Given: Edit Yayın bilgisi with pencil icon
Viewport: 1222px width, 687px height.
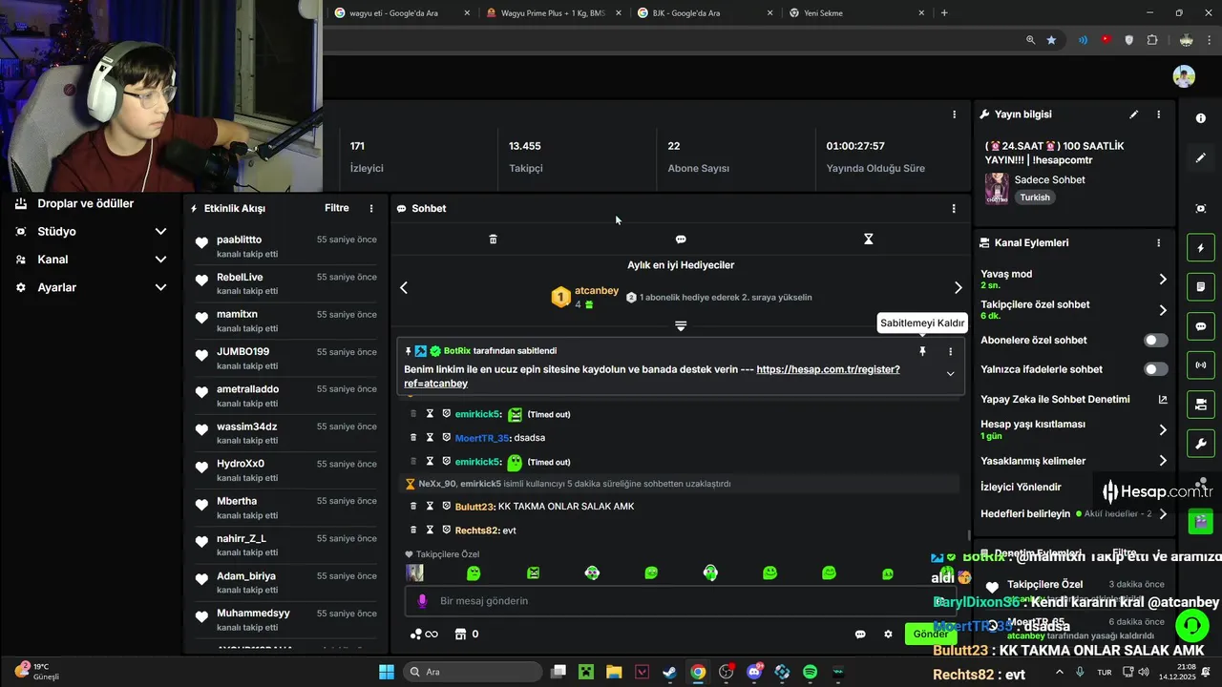Looking at the screenshot, I should [1134, 114].
